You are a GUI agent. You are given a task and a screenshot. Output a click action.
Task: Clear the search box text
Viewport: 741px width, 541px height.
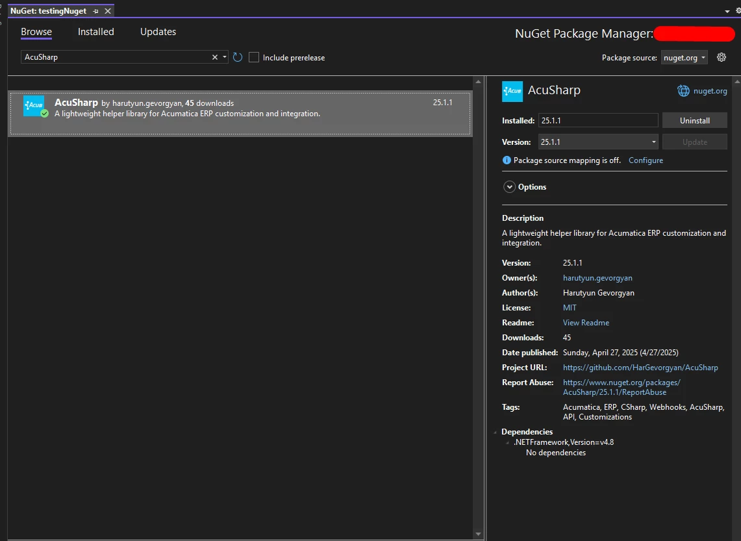tap(214, 57)
